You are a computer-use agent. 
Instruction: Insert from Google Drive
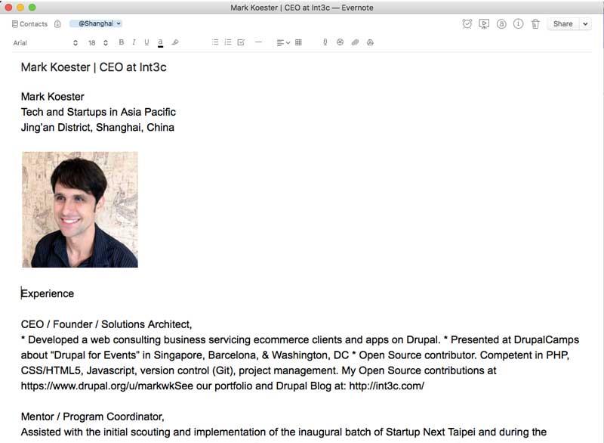[370, 42]
